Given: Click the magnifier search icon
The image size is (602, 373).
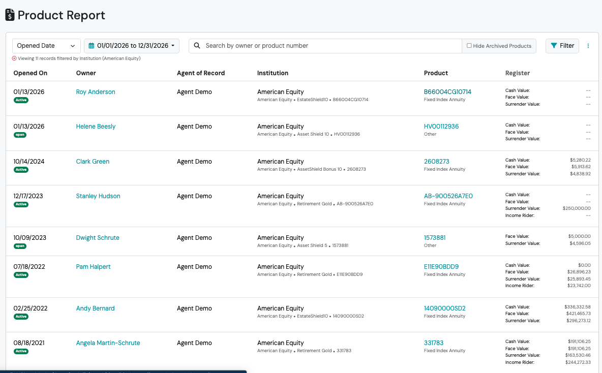Looking at the screenshot, I should [x=197, y=46].
